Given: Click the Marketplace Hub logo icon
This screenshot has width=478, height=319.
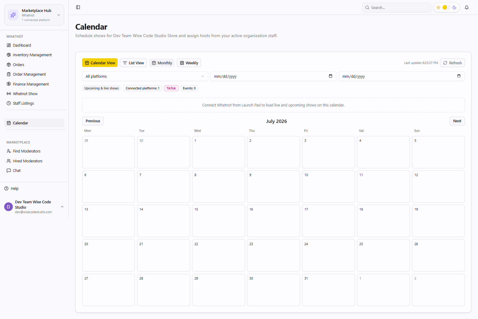Looking at the screenshot, I should coord(13,15).
